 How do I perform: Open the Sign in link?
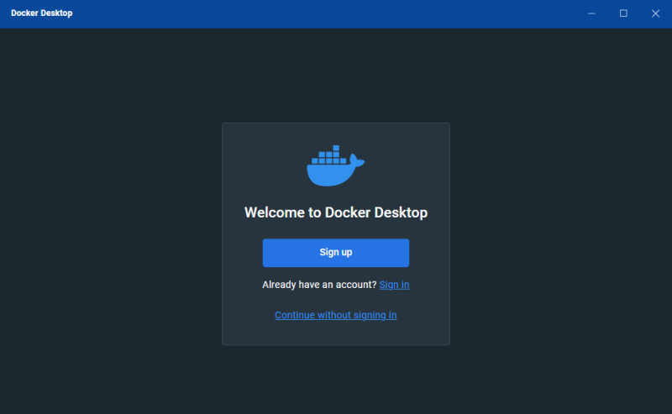click(394, 285)
